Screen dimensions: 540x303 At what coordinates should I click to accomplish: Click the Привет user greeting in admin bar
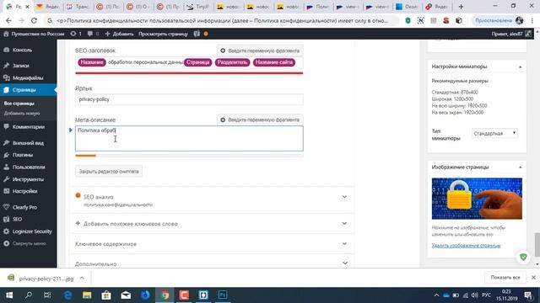[511, 34]
